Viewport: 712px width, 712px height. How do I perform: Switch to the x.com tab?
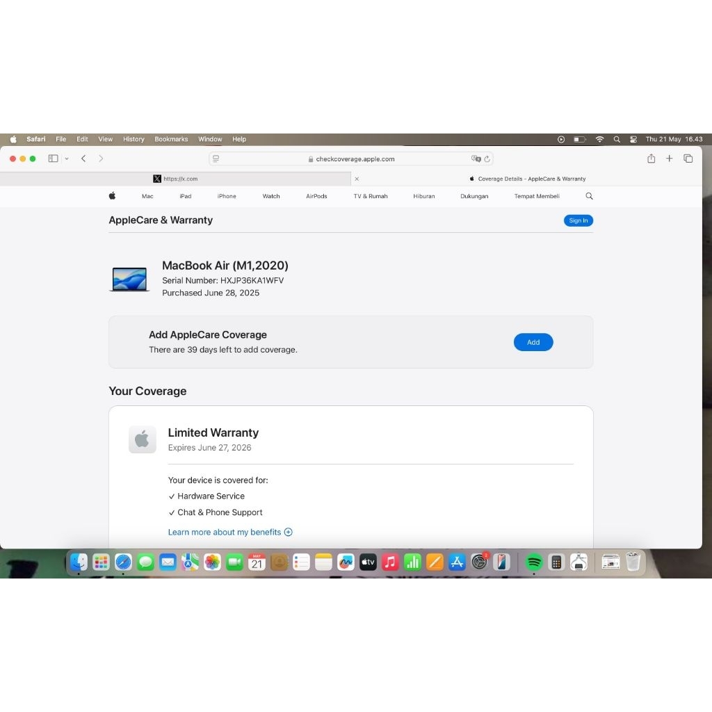[x=175, y=179]
